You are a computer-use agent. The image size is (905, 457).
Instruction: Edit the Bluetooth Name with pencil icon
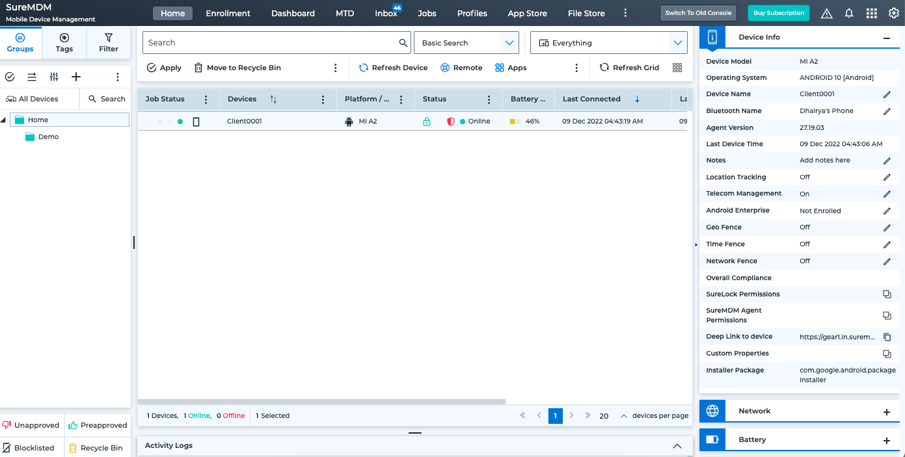coord(887,111)
